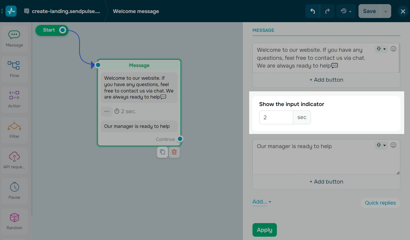Viewport: 410px width, 240px height.
Task: Open Quick replies settings
Action: (380, 203)
